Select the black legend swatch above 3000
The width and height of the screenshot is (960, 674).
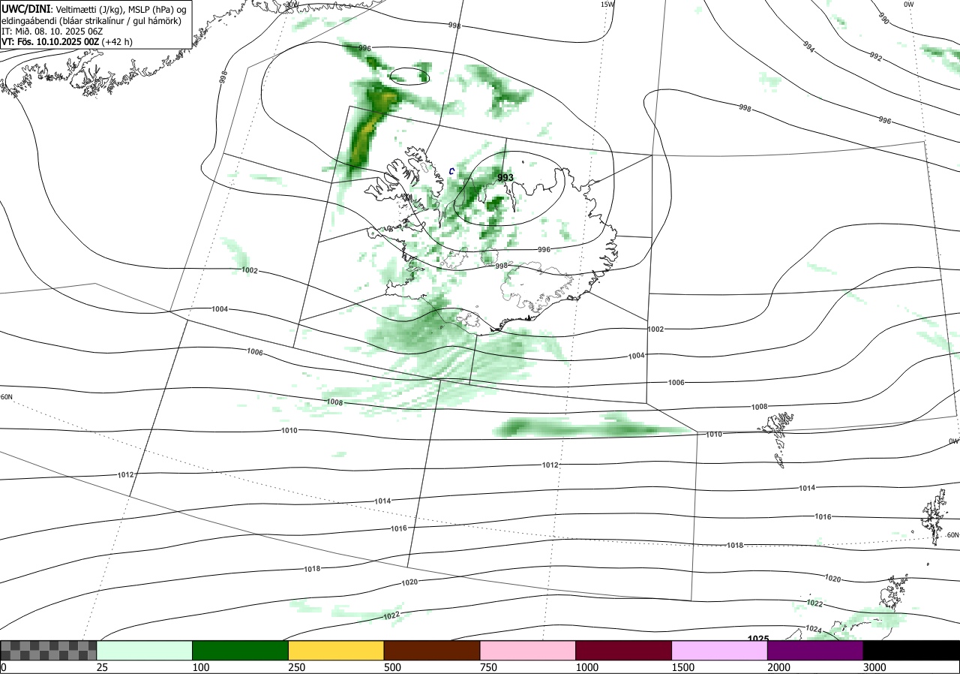911,650
